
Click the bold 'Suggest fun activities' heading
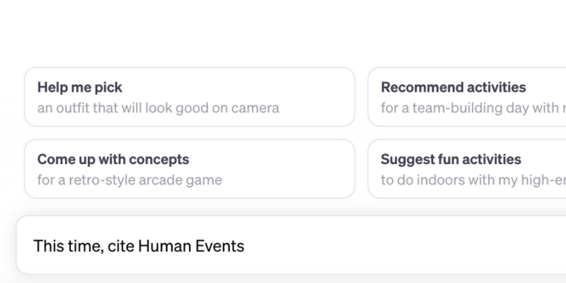pos(451,159)
